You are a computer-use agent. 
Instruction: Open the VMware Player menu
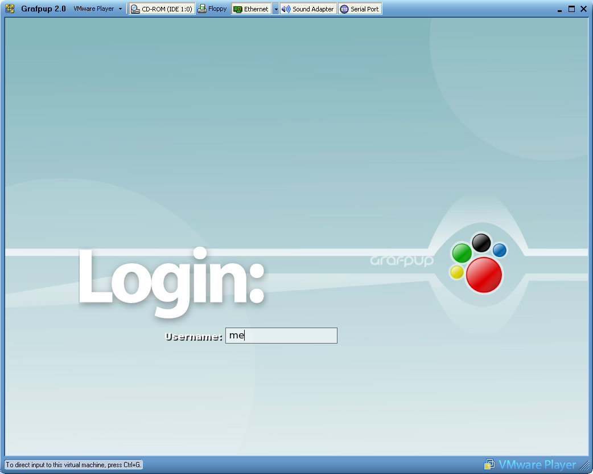(x=93, y=9)
